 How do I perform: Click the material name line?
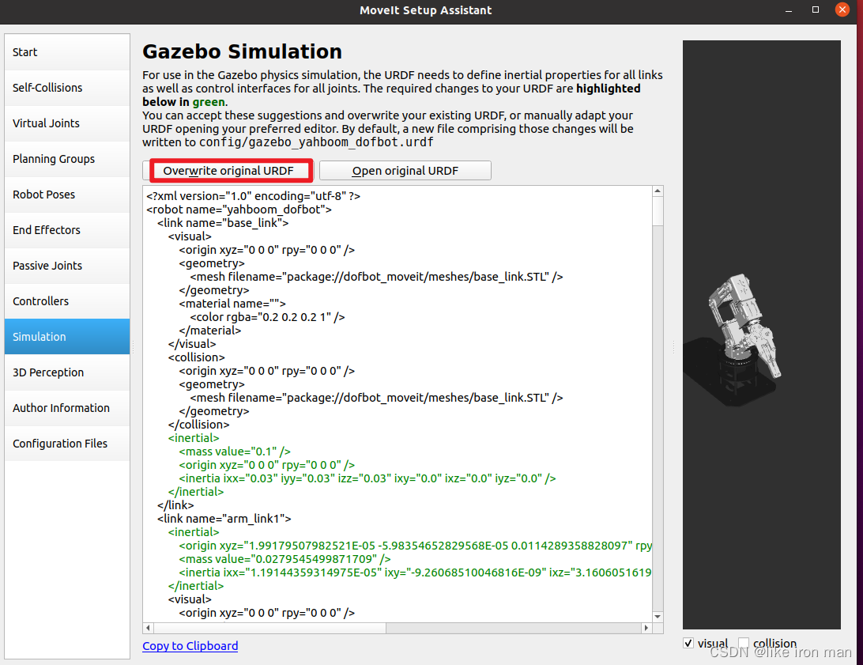[x=232, y=304]
